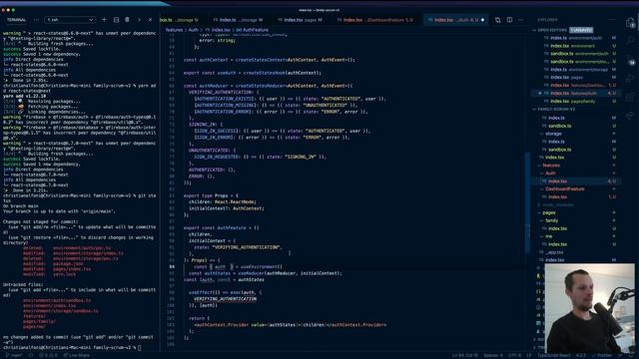Change indentation via Spaces: 4 in status bar
Viewport: 639px width, 359px height.
coord(493,355)
